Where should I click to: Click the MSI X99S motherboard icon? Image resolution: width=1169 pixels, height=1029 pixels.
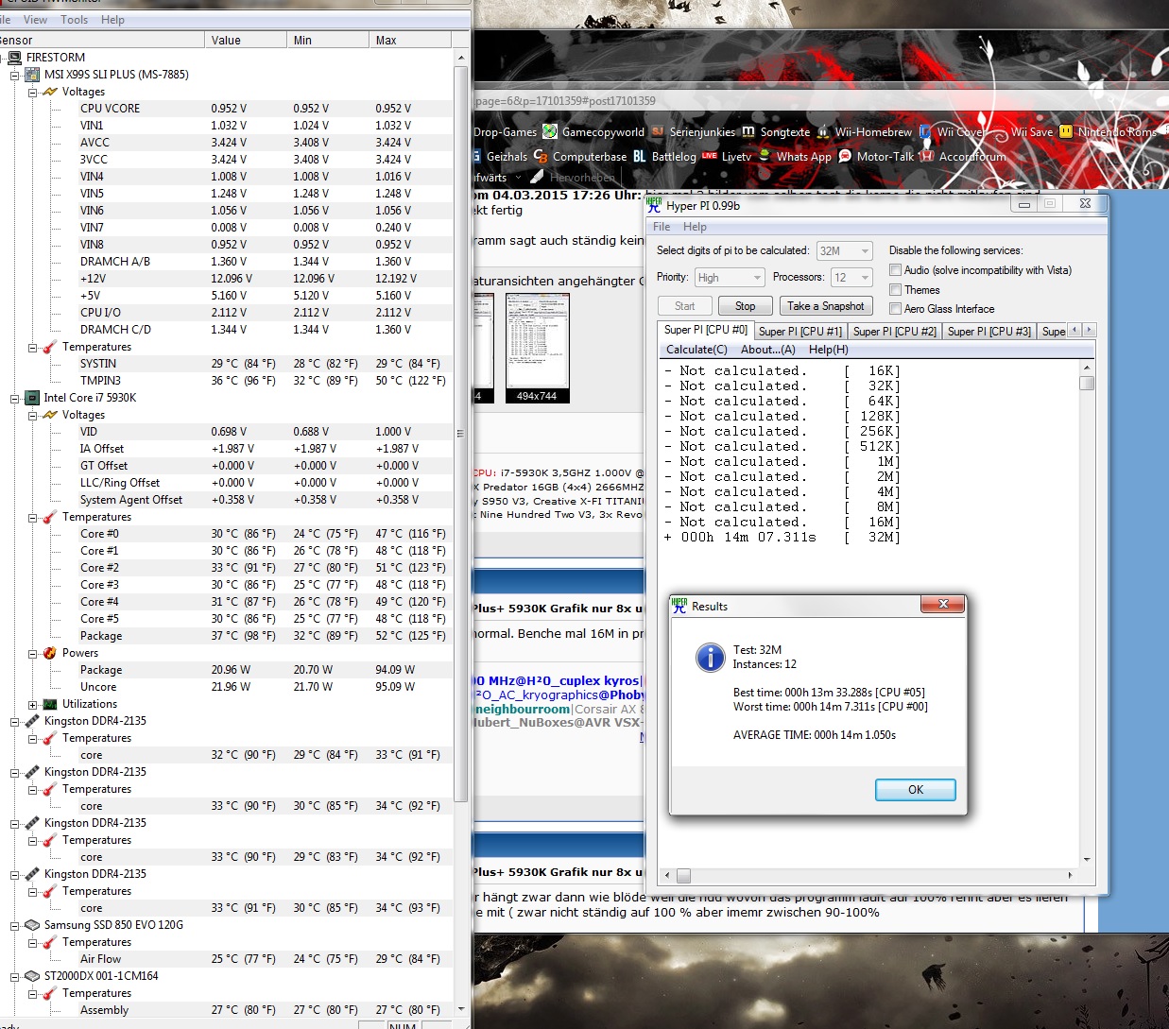[x=32, y=75]
